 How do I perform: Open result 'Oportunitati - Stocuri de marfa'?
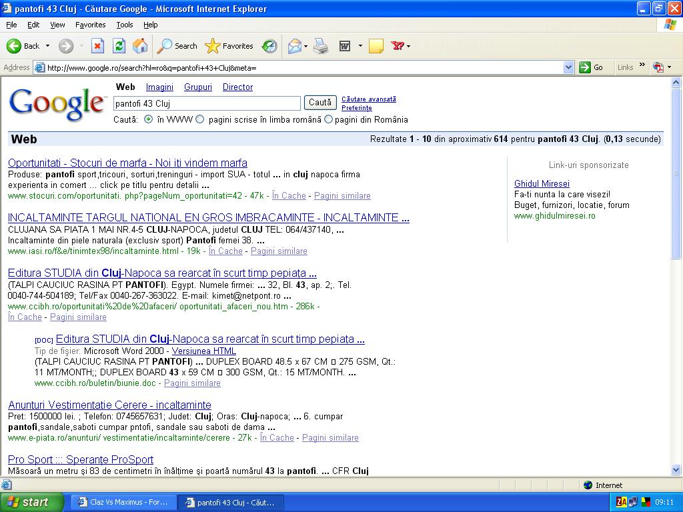tap(127, 163)
